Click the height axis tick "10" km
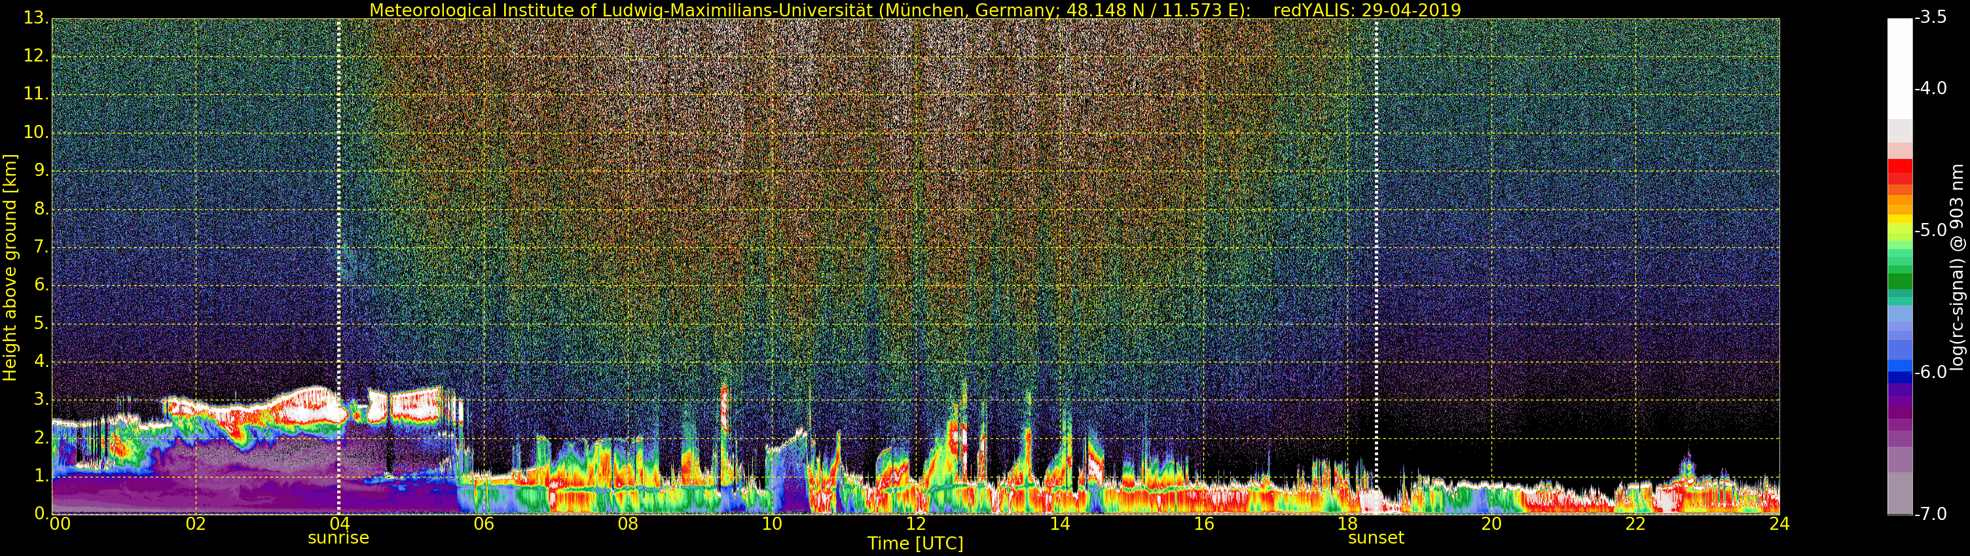 [x=35, y=133]
